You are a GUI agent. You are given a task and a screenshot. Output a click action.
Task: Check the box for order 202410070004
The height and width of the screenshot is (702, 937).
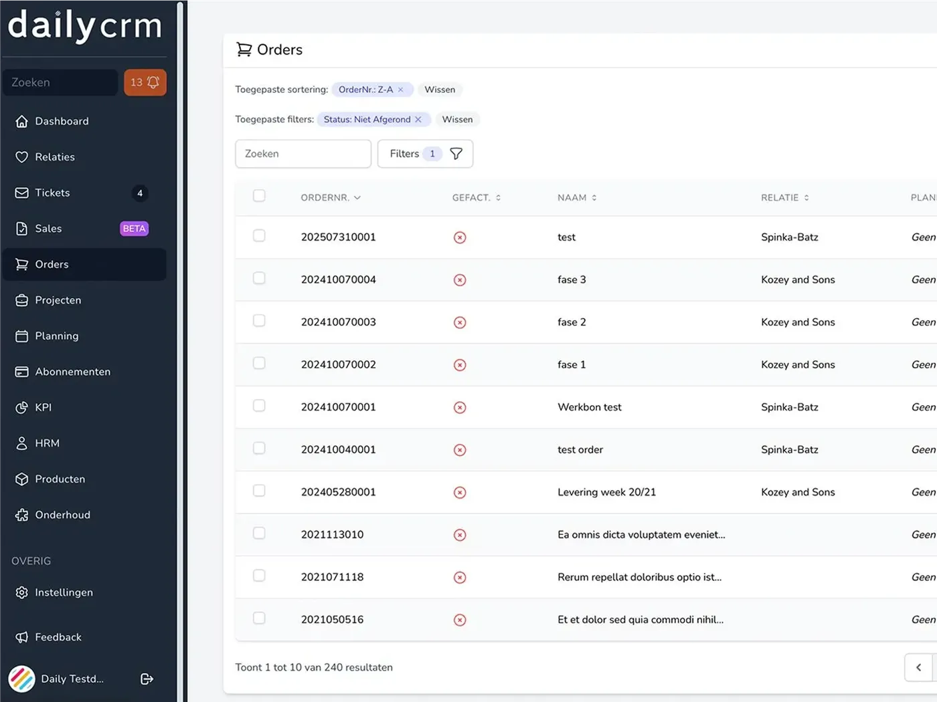(259, 278)
